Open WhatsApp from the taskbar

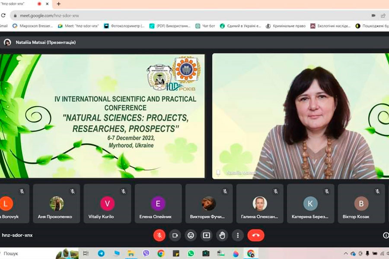point(191,253)
